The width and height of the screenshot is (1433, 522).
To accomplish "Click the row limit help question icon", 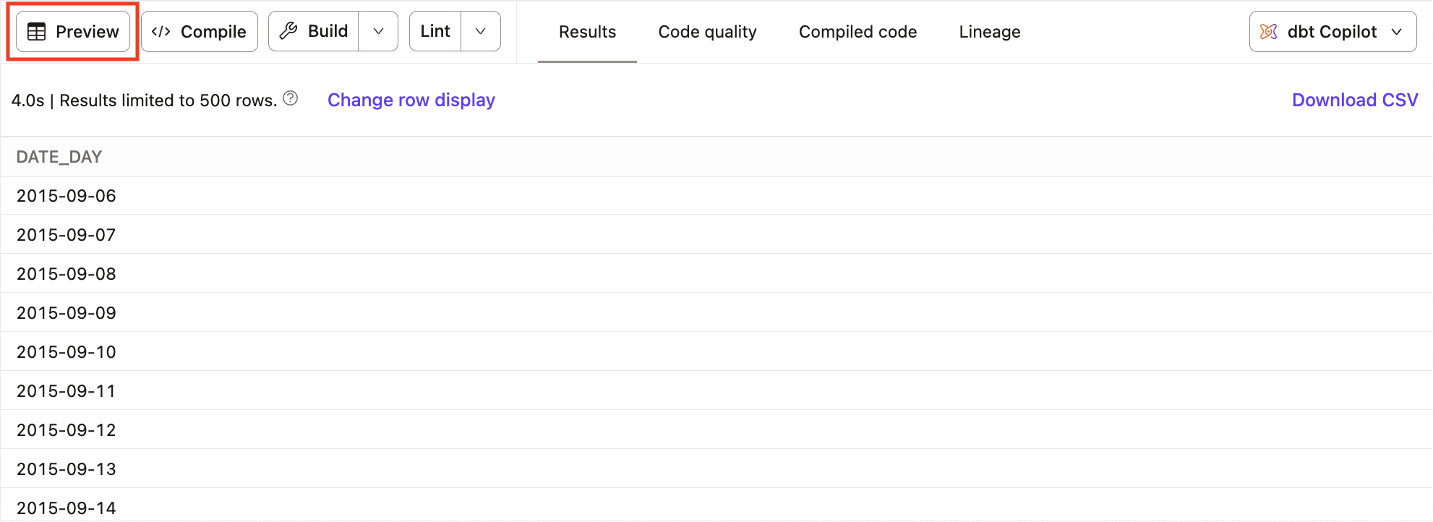I will [x=290, y=98].
